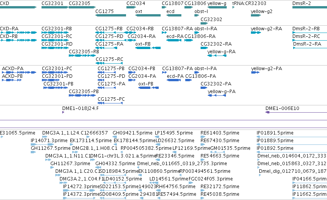
Task: Select transcript oxt-RB label
Action: tap(143, 44)
